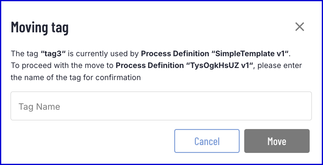The image size is (323, 165).
Task: Click "Process Definition" label before SimpleTemplate
Action: click(175, 53)
